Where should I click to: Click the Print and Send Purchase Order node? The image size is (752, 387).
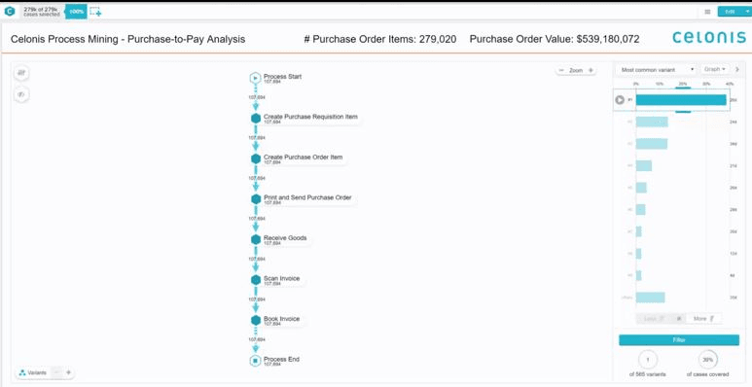coord(256,198)
